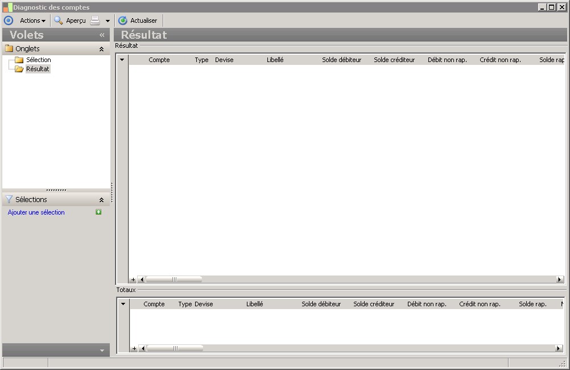Click Crédit non rap. header in Totaux grid
Image resolution: width=570 pixels, height=370 pixels.
pos(480,304)
